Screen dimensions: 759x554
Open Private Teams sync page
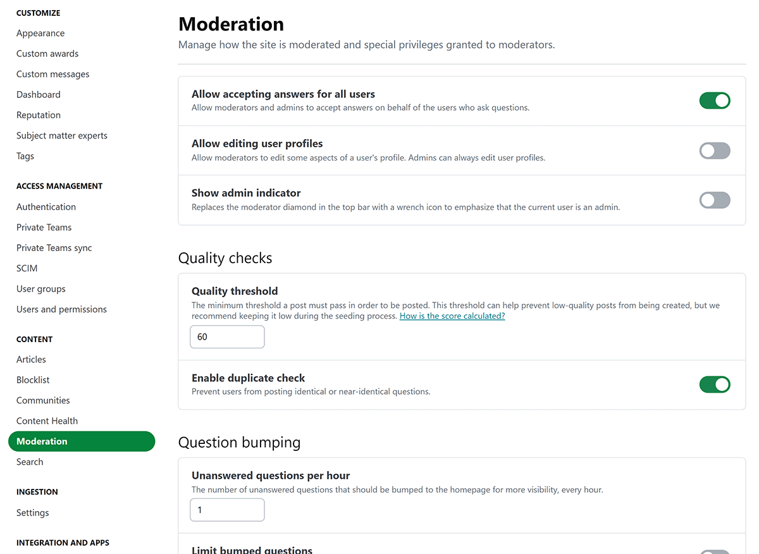(x=54, y=248)
